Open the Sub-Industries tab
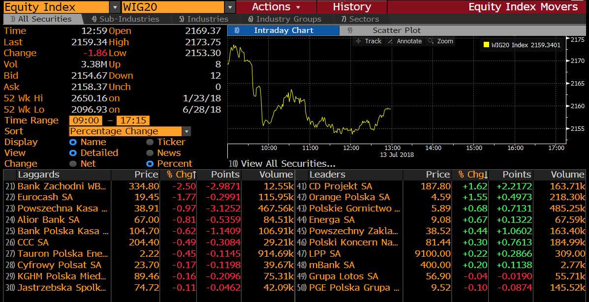The height and width of the screenshot is (302, 589). (x=125, y=19)
